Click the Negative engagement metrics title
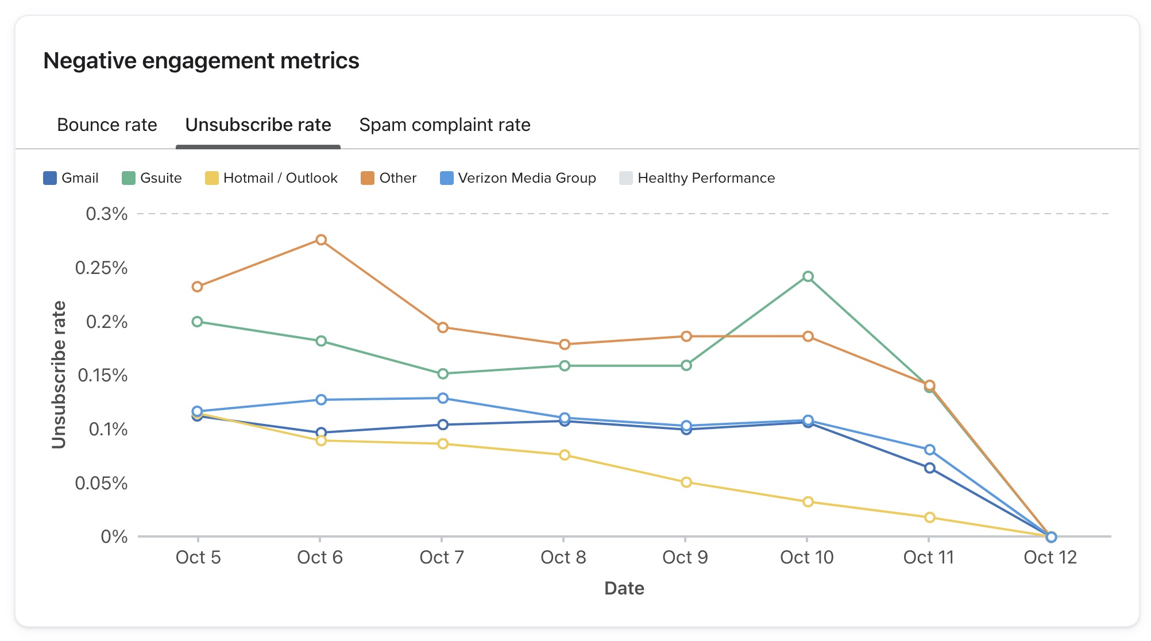The width and height of the screenshot is (1151, 641). (x=202, y=60)
